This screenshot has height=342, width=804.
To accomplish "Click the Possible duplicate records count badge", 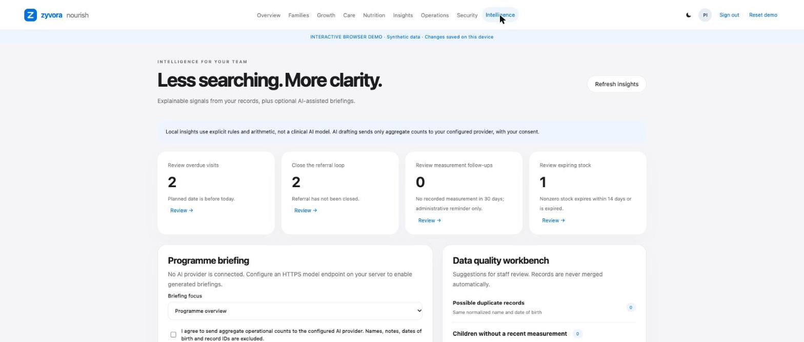I will [x=631, y=307].
